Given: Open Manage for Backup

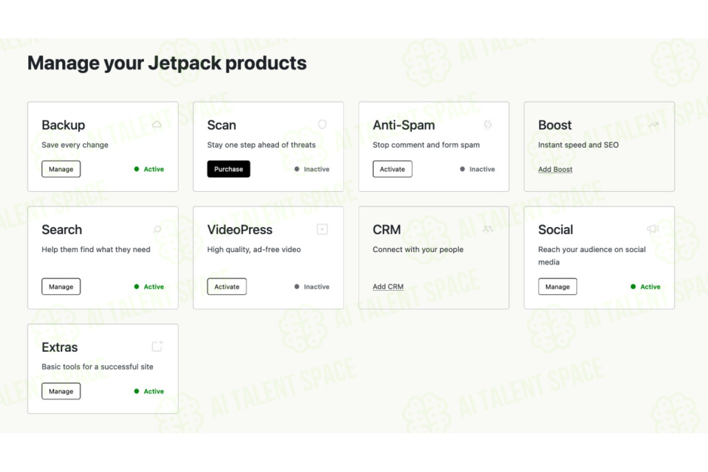Looking at the screenshot, I should point(61,169).
